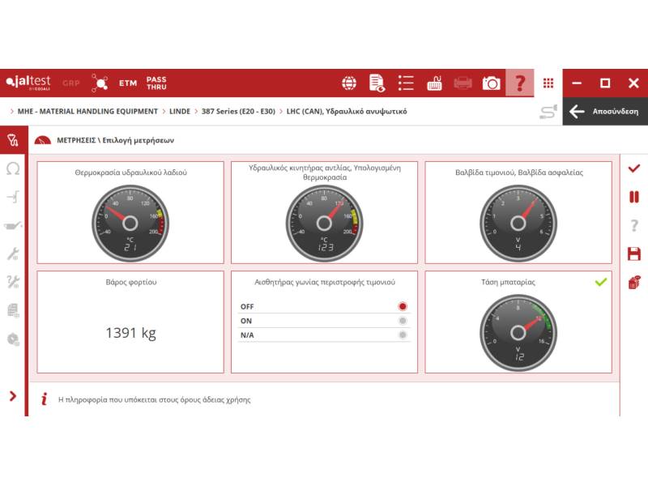This screenshot has height=486, width=648.
Task: Select the ON radio button
Action: pyautogui.click(x=403, y=321)
